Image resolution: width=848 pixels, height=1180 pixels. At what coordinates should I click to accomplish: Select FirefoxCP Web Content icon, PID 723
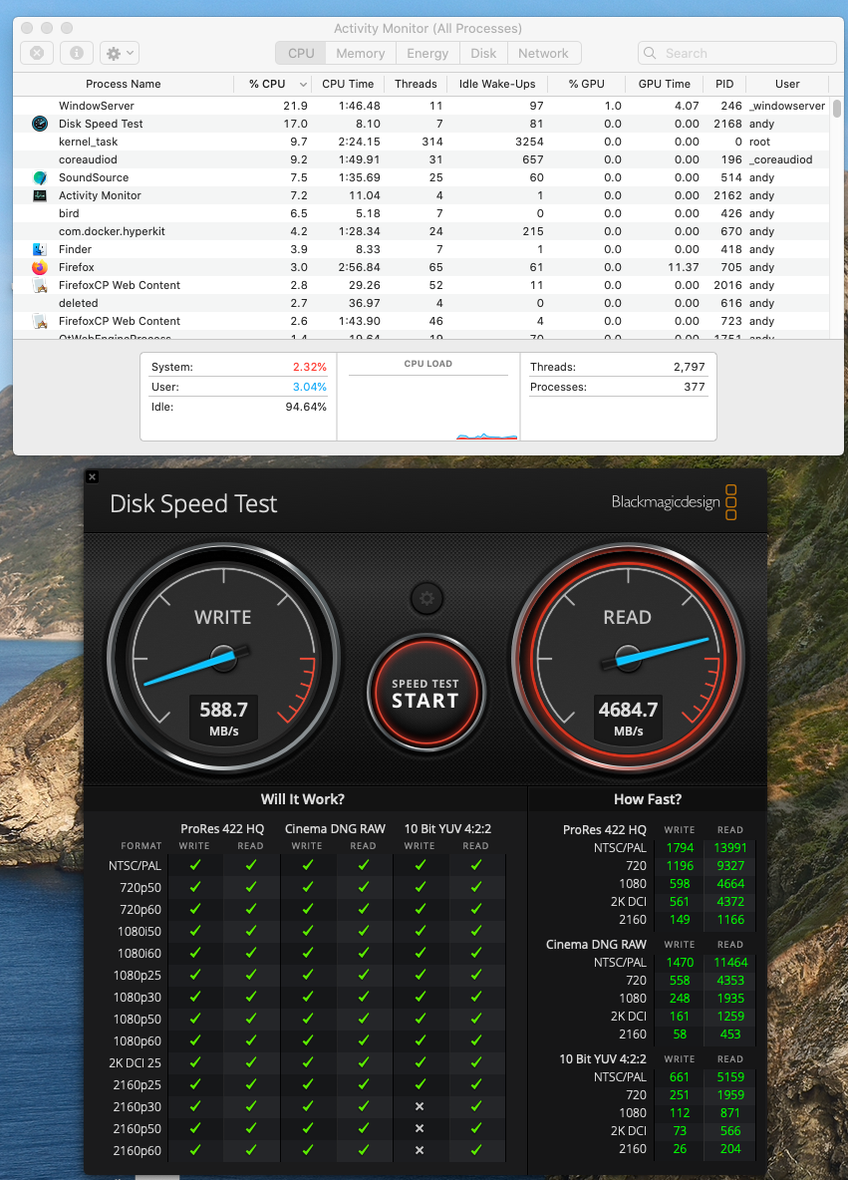point(40,321)
